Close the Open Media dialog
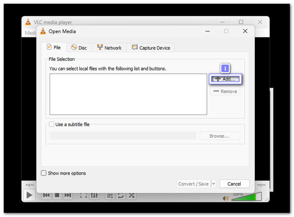 point(245,31)
